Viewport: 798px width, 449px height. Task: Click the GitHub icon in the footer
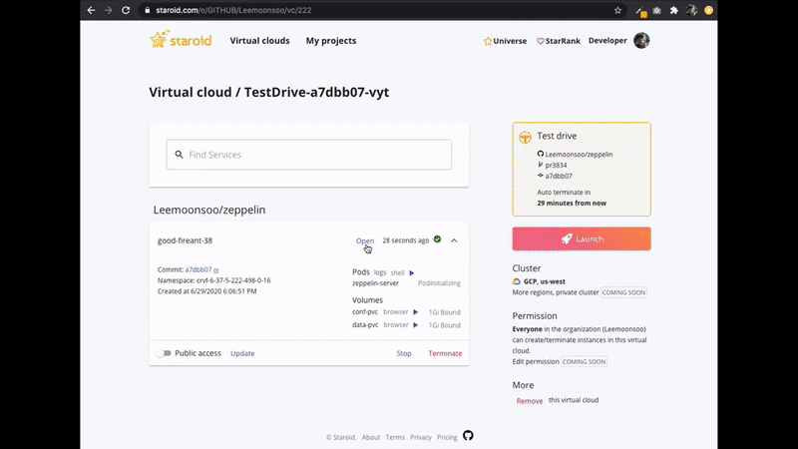click(x=468, y=436)
